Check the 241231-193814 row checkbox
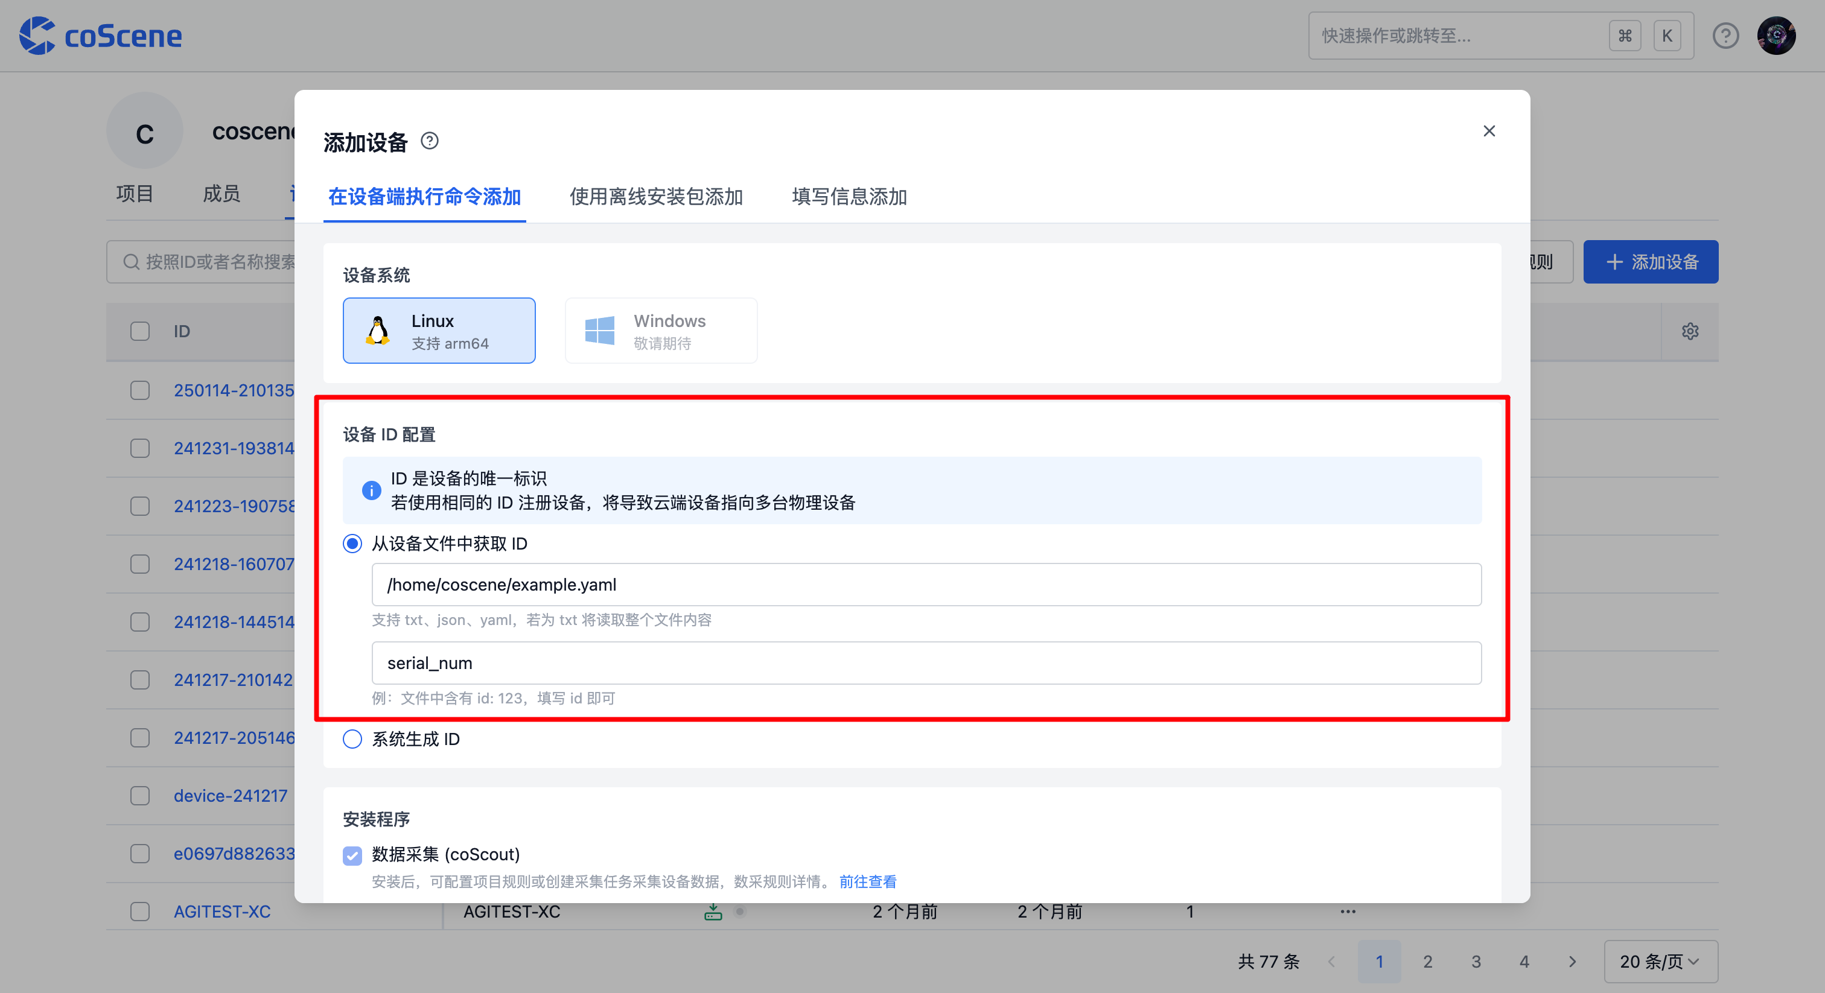The height and width of the screenshot is (993, 1825). tap(140, 448)
